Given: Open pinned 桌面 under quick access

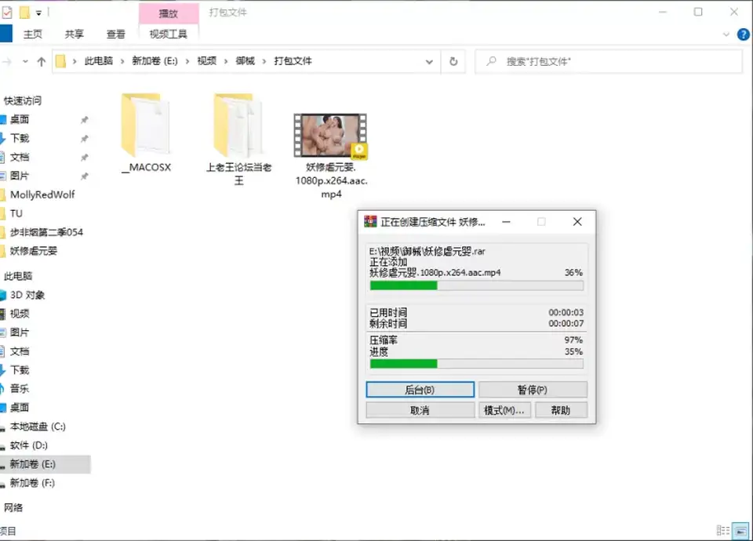Looking at the screenshot, I should click(20, 119).
